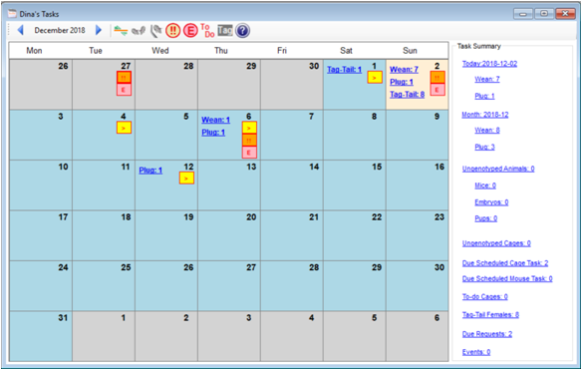Click the yellow arrow marker on December 4
Viewport: 582px width, 370px height.
coord(124,128)
